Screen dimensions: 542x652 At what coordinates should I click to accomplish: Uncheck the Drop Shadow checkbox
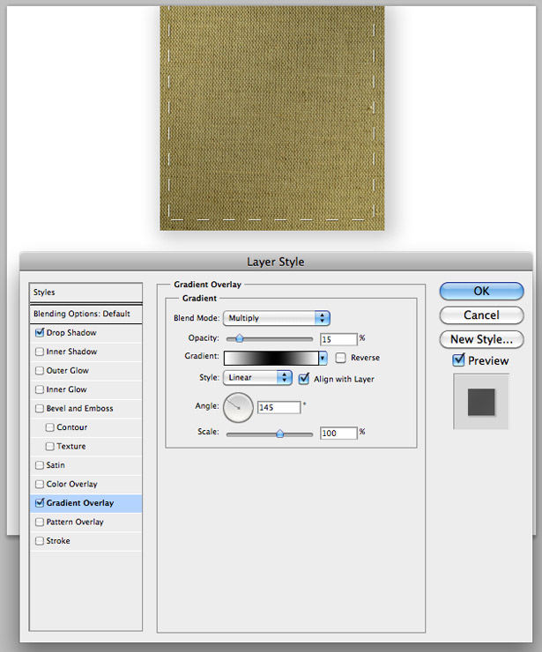[40, 333]
